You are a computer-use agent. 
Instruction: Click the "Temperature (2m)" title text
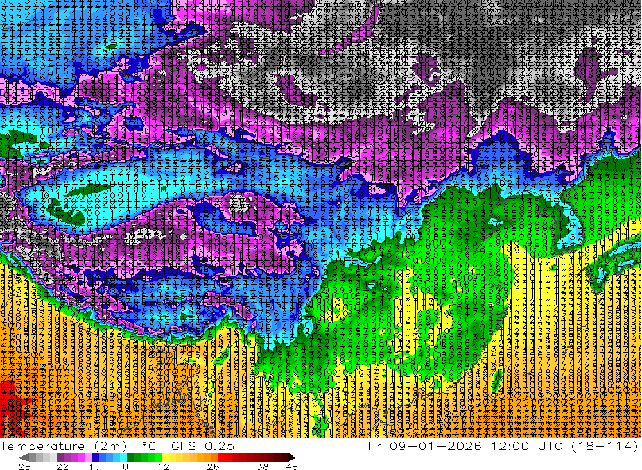point(64,446)
